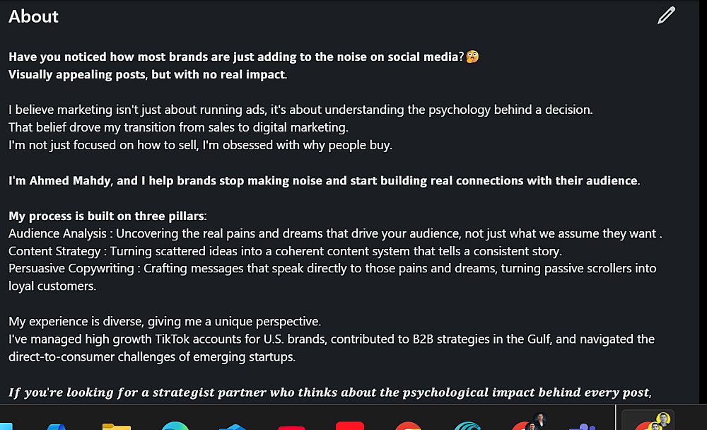Open the Windows Start button

tap(8, 426)
